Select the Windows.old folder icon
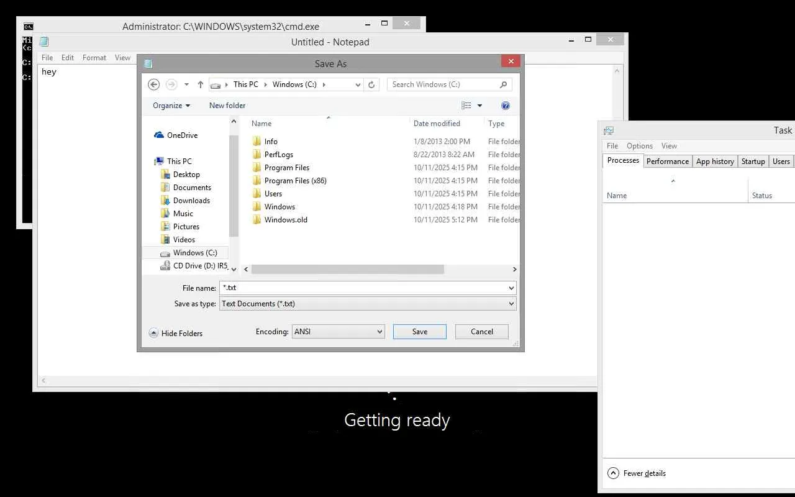Screen dimensions: 795x497 click(x=257, y=219)
